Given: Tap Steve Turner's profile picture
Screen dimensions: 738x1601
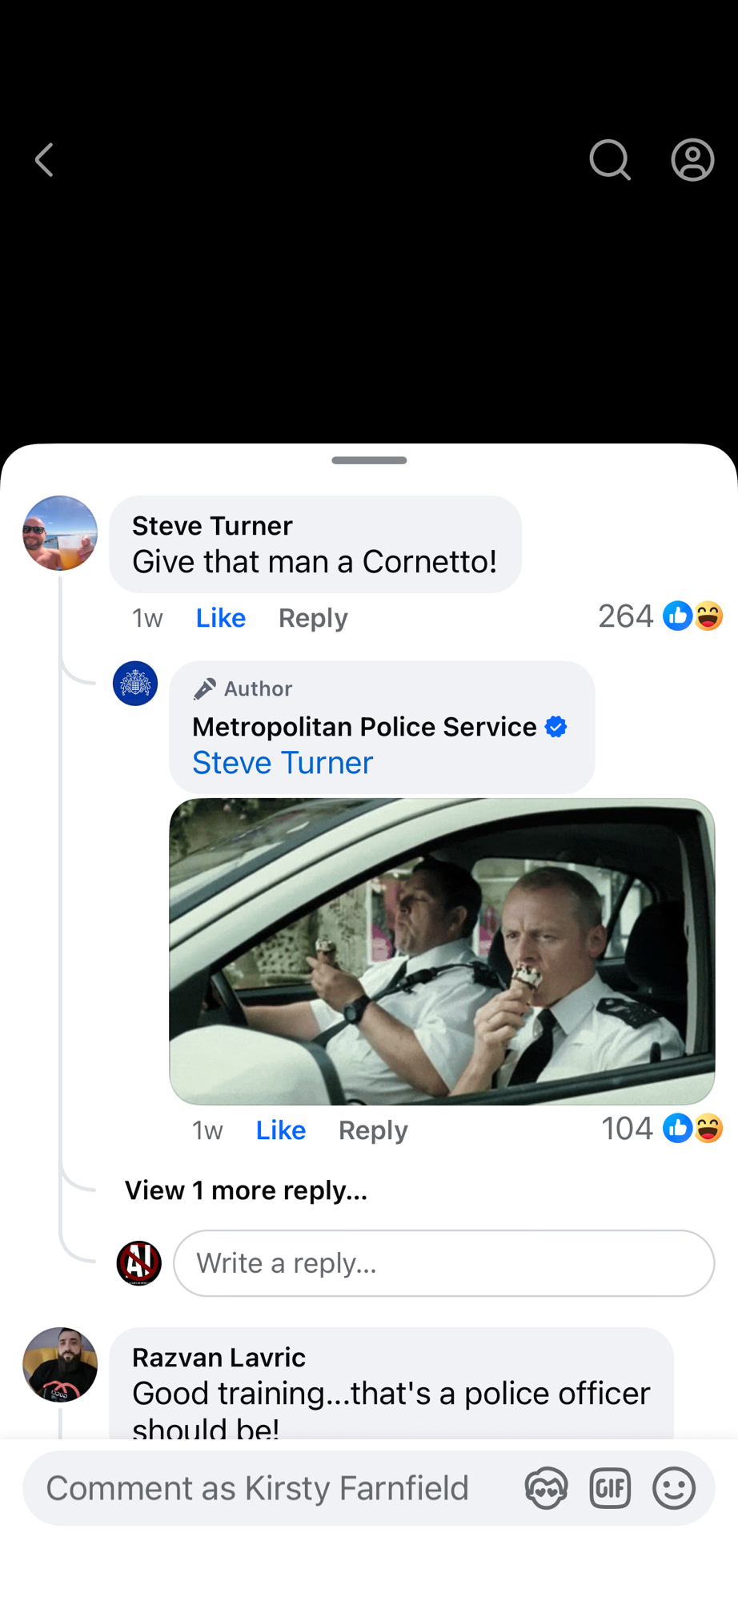Looking at the screenshot, I should click(60, 533).
